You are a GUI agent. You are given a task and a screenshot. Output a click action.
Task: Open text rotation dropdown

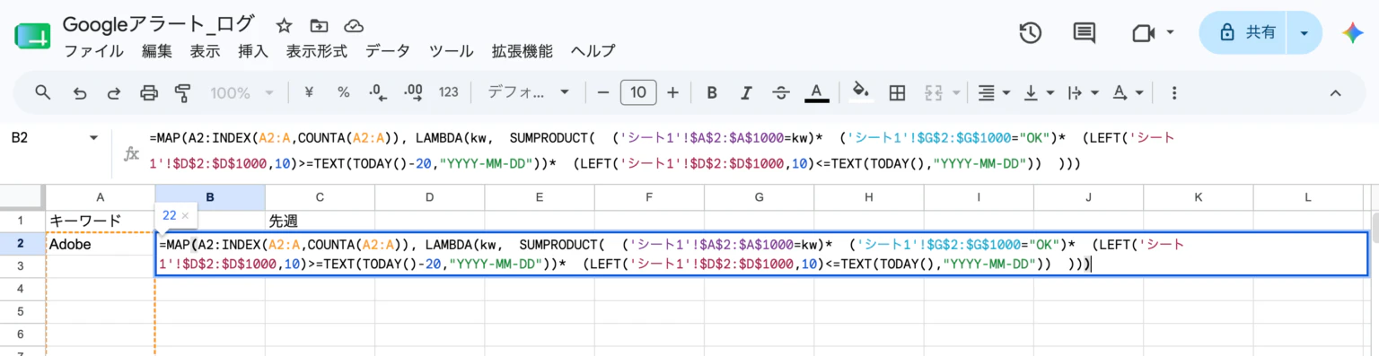coord(1128,92)
